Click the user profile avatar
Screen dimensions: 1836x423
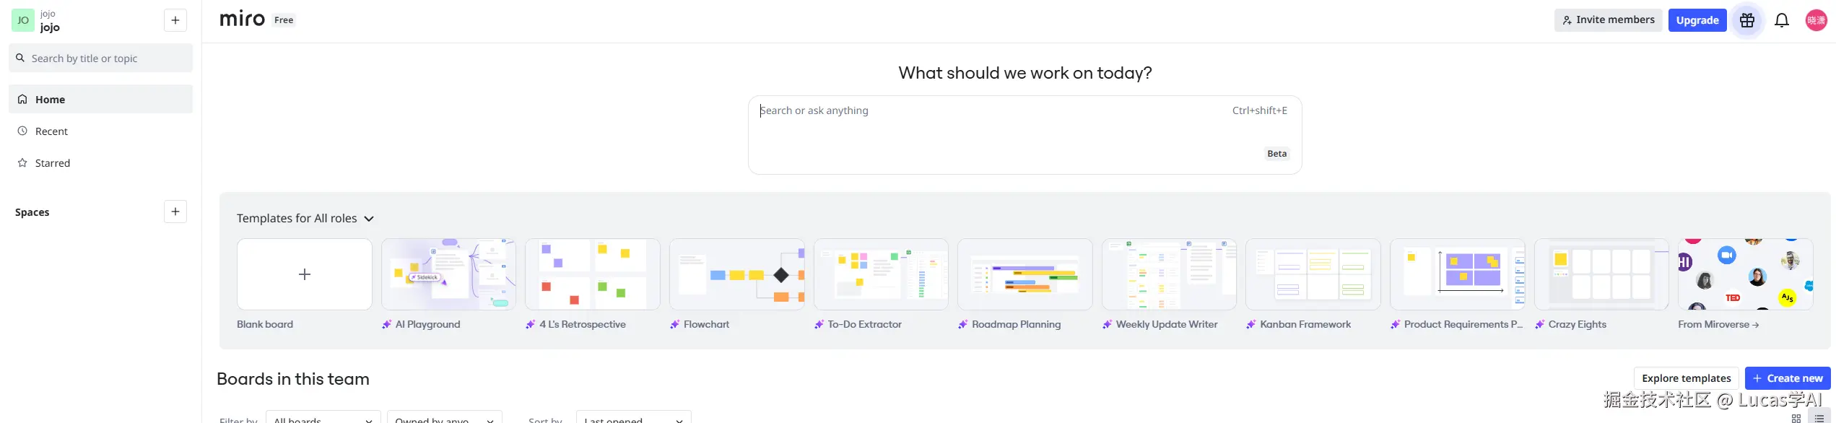click(x=1816, y=20)
